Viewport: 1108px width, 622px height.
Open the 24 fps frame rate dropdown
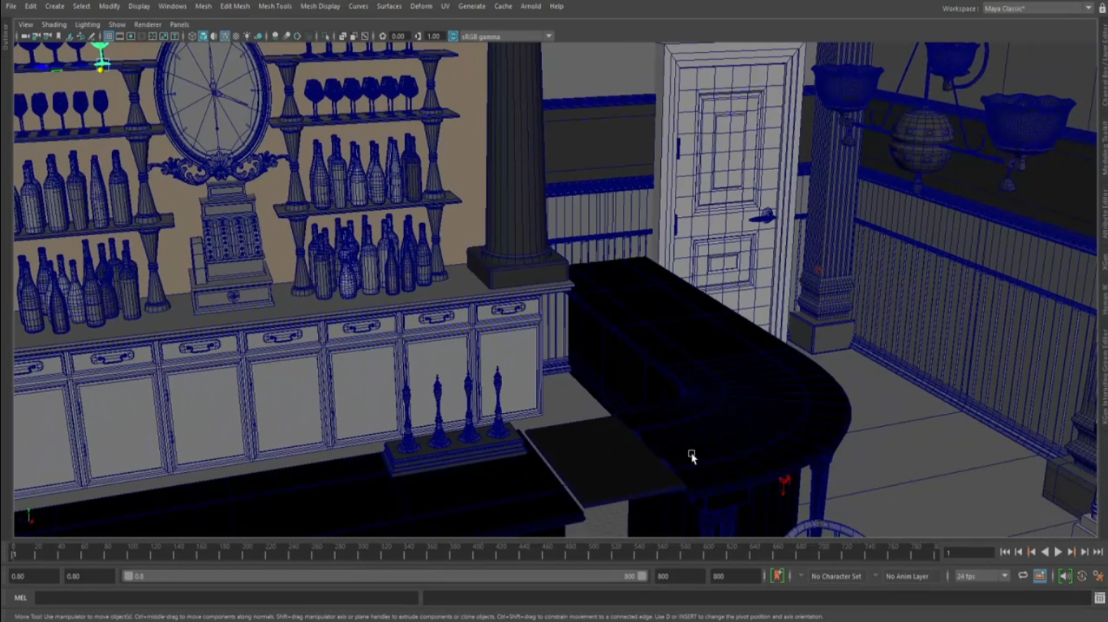[x=981, y=576]
